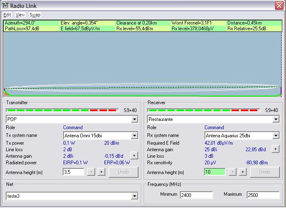Click the receiver S-meter signal bar

tap(204, 110)
